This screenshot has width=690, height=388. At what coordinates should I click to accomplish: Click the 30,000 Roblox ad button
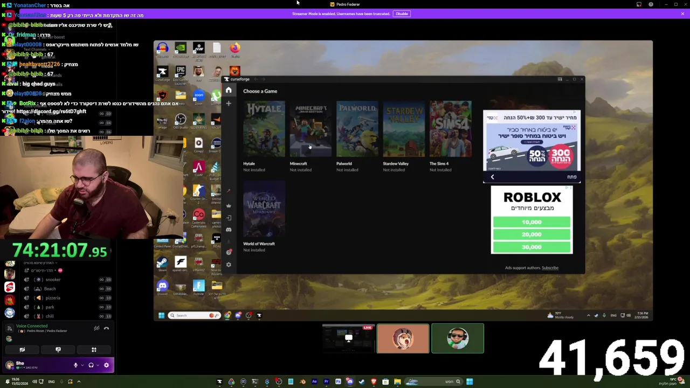(532, 247)
